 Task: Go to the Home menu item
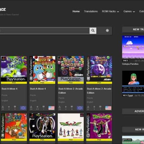(76, 11)
